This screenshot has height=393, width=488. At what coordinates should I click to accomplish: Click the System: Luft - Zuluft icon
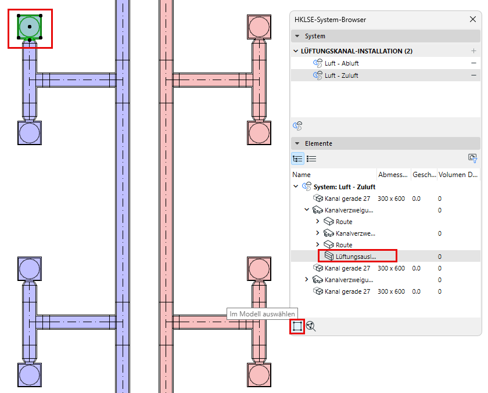pos(307,186)
